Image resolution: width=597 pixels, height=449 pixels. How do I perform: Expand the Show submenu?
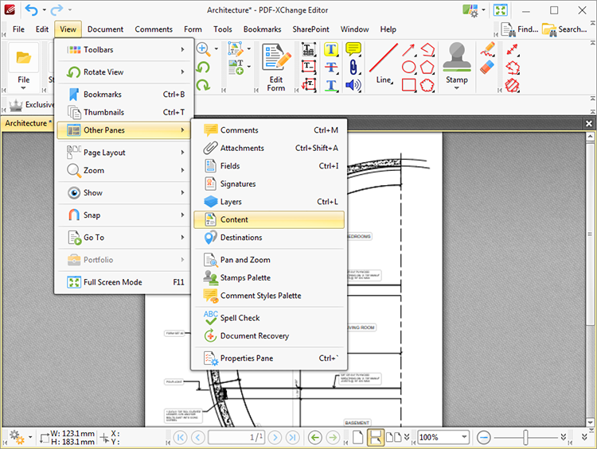(x=123, y=193)
